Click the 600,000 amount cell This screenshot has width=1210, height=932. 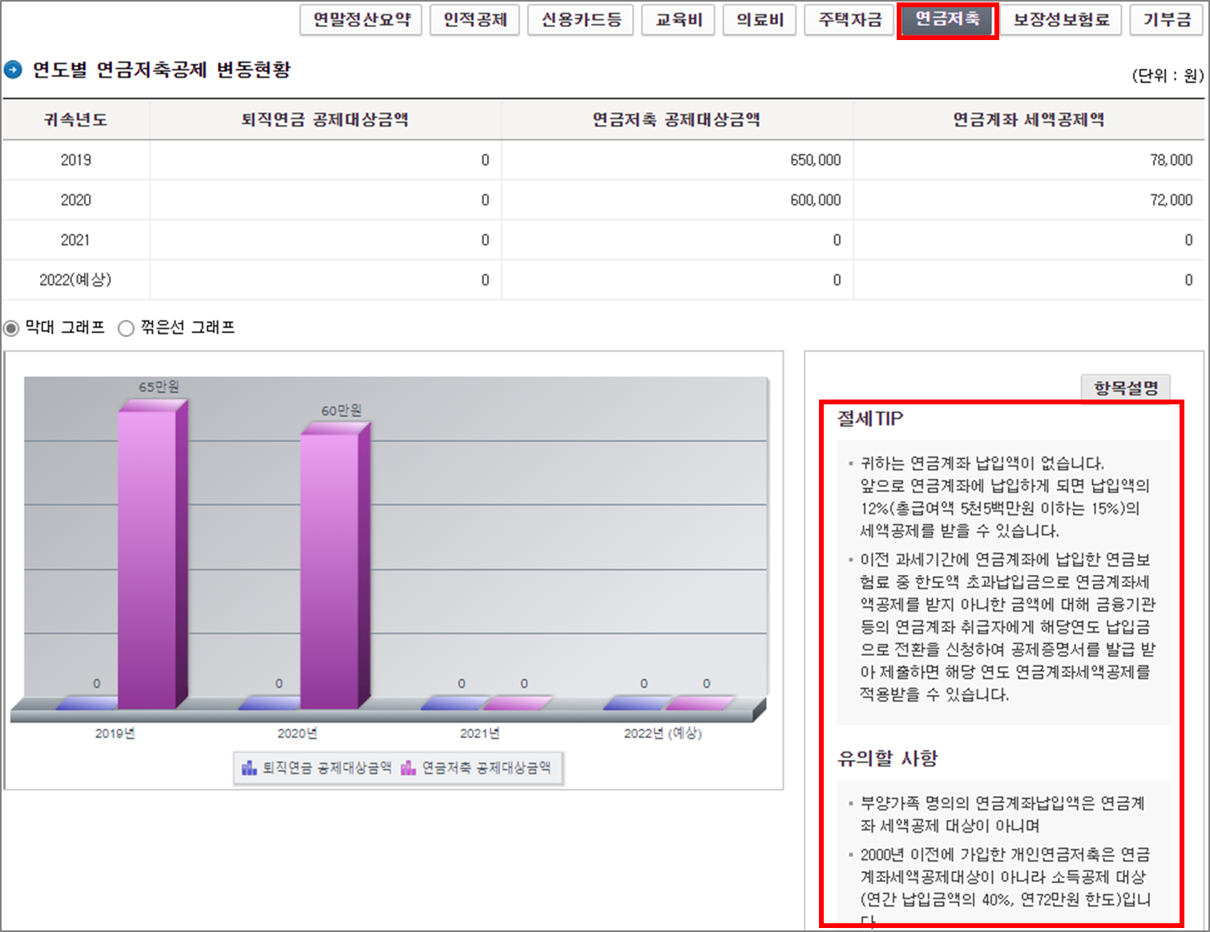(677, 200)
